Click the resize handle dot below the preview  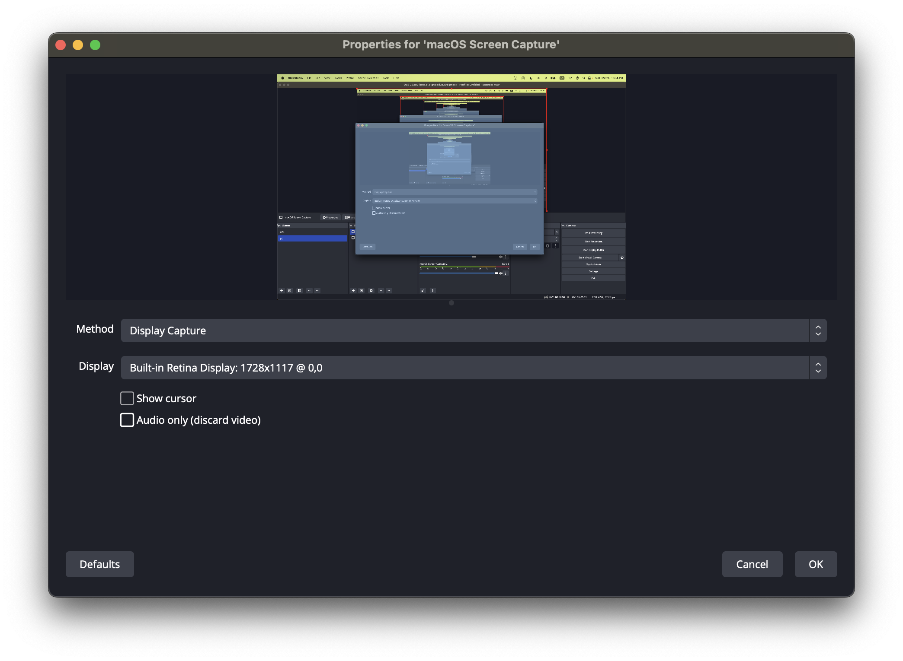click(x=451, y=303)
